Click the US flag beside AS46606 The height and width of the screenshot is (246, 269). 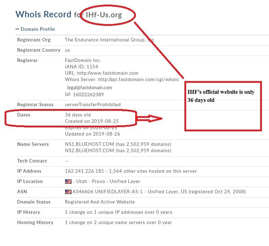(x=68, y=191)
